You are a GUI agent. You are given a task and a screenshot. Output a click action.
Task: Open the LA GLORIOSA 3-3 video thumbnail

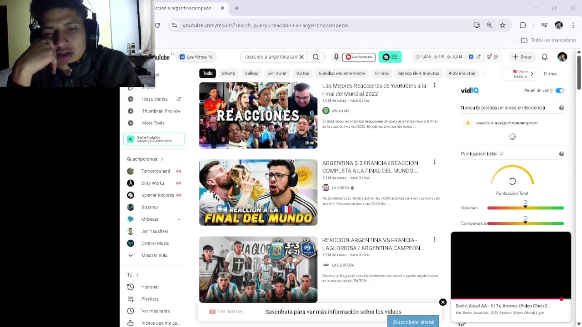[258, 270]
